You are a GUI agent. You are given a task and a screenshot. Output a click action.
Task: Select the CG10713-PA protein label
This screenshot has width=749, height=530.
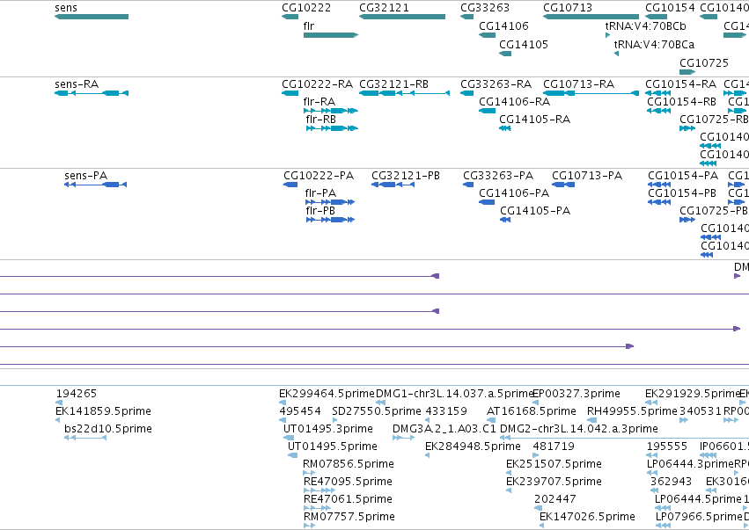(587, 176)
